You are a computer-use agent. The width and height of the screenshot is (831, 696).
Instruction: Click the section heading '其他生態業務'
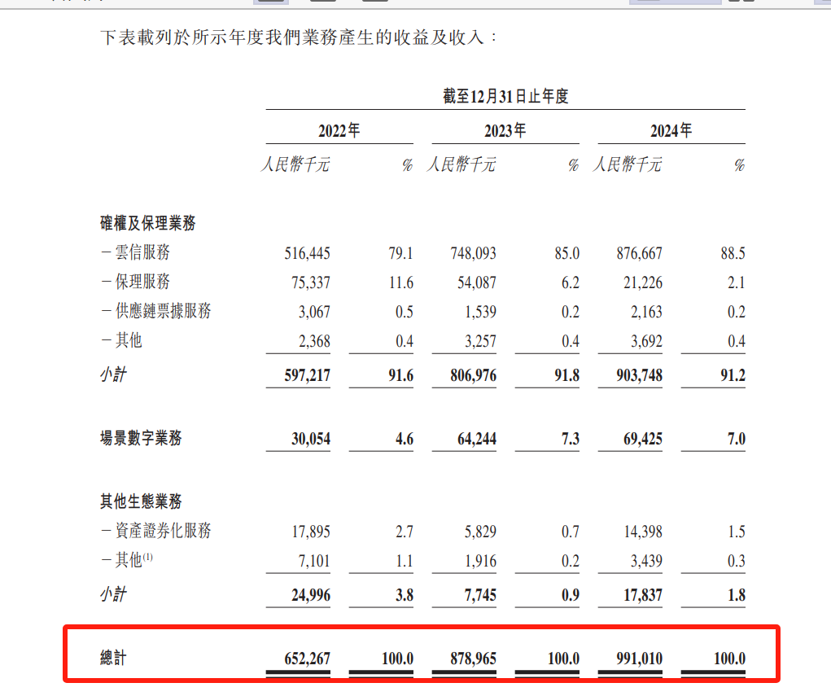pos(141,501)
